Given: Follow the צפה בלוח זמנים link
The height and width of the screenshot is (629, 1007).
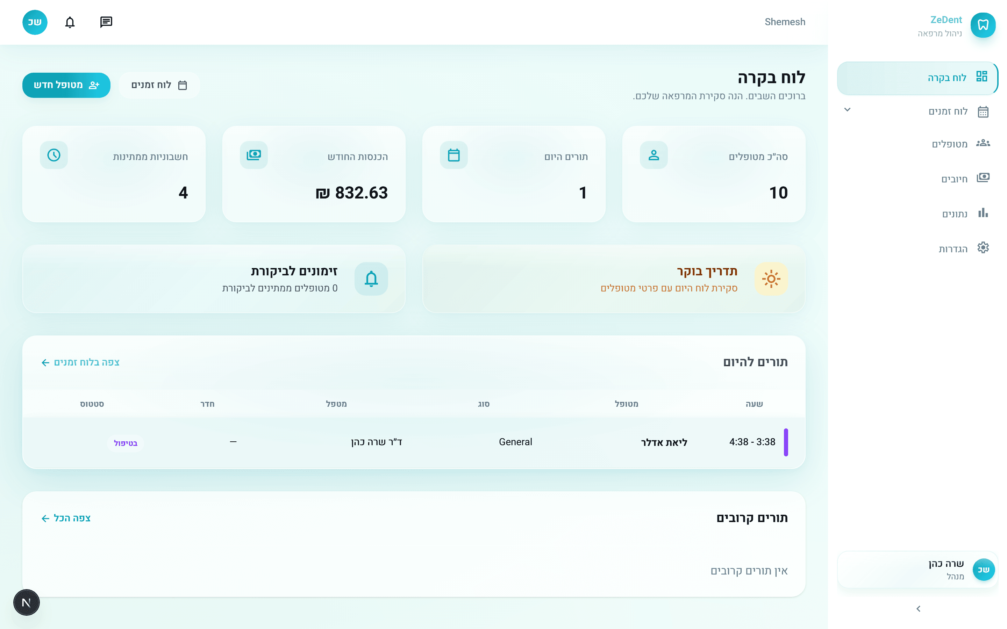Looking at the screenshot, I should pyautogui.click(x=81, y=362).
